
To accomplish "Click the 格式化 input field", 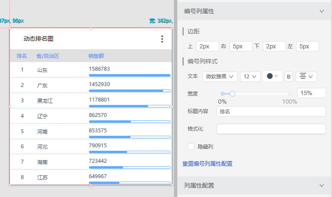I will pos(271,129).
